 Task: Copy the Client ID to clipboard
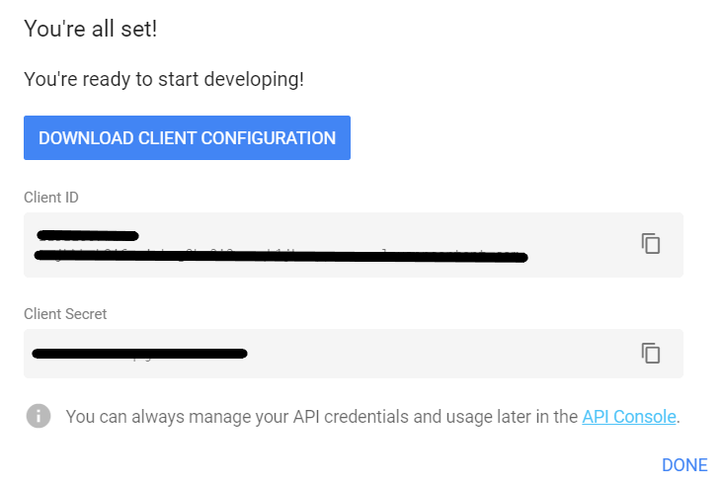coord(650,243)
